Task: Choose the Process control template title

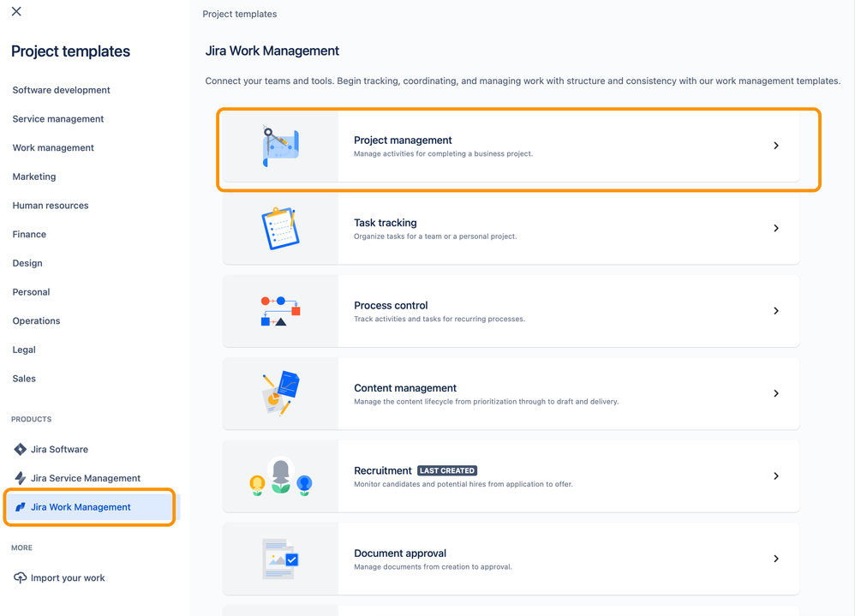Action: (x=391, y=305)
